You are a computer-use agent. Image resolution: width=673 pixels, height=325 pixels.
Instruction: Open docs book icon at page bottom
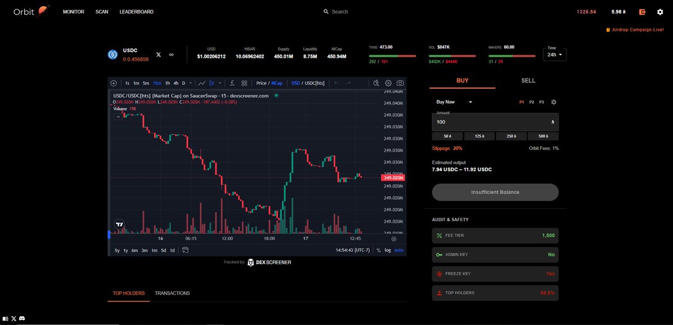(6, 319)
